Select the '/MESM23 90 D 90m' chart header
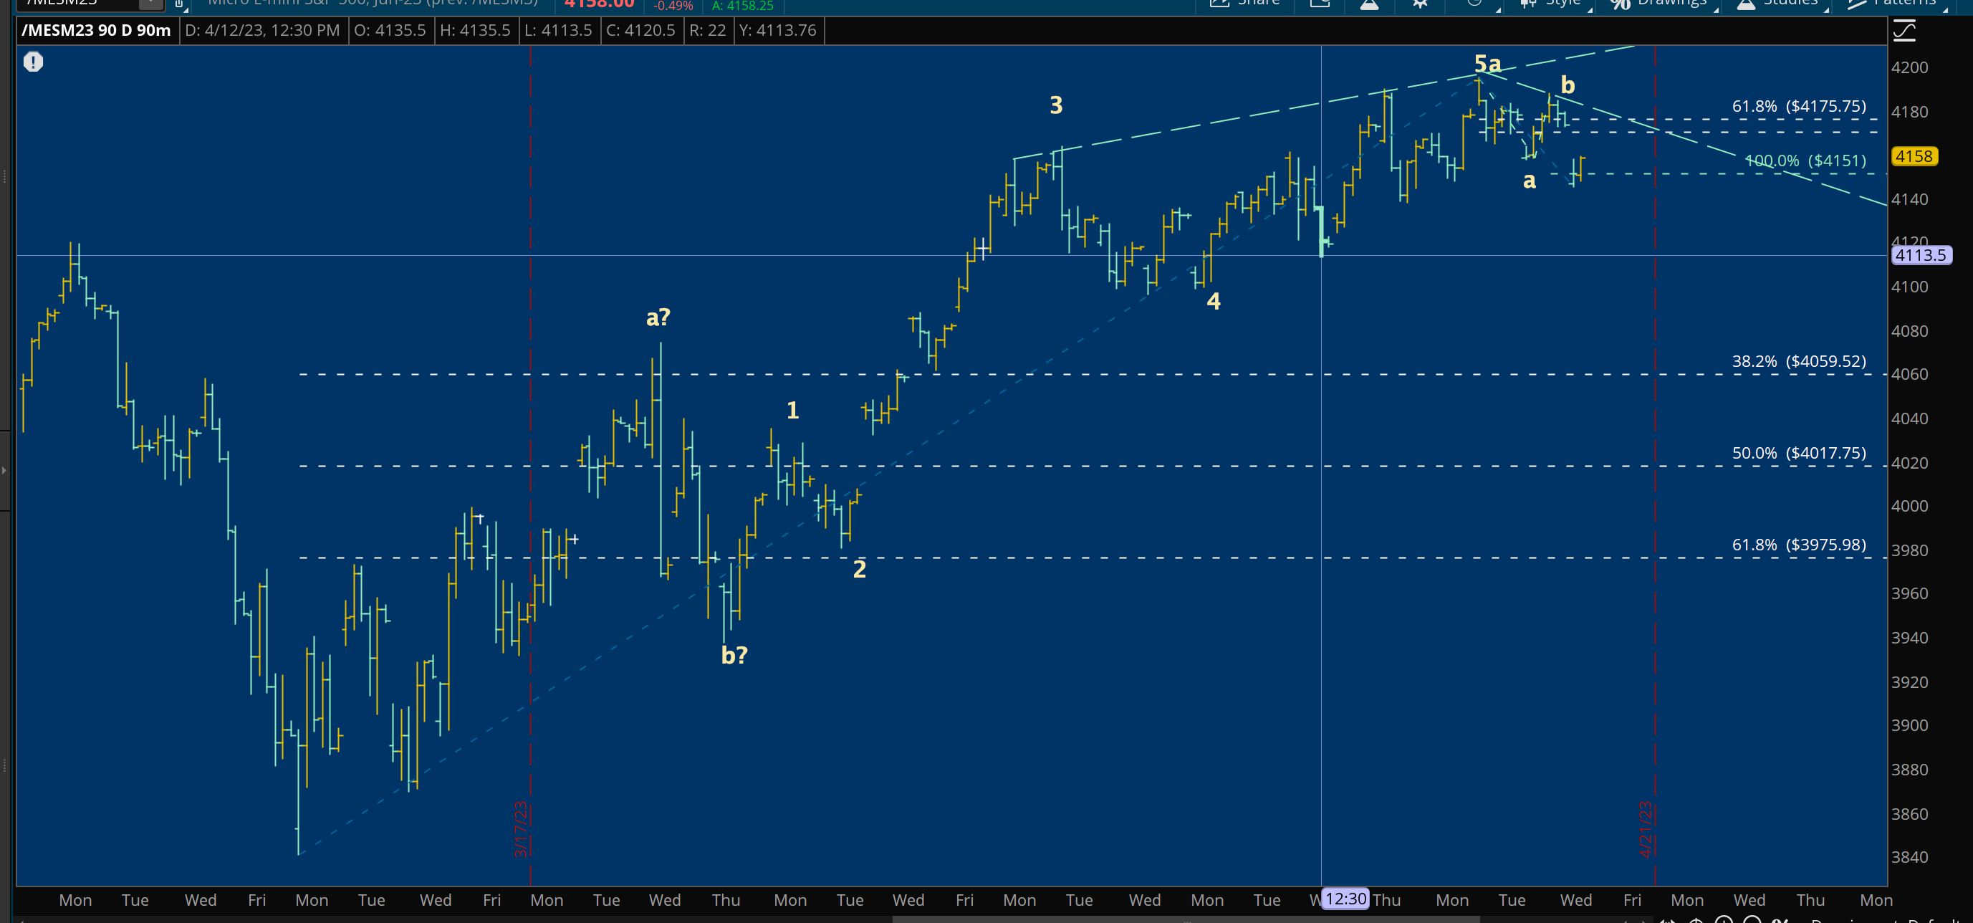Viewport: 1973px width, 923px height. pyautogui.click(x=97, y=31)
